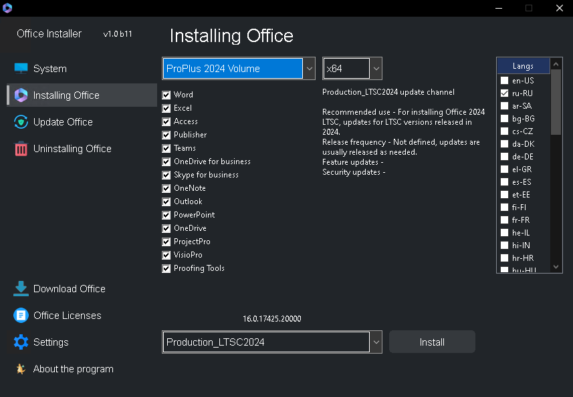Toggle the OneNote checkbox
The image size is (573, 397).
click(x=166, y=188)
